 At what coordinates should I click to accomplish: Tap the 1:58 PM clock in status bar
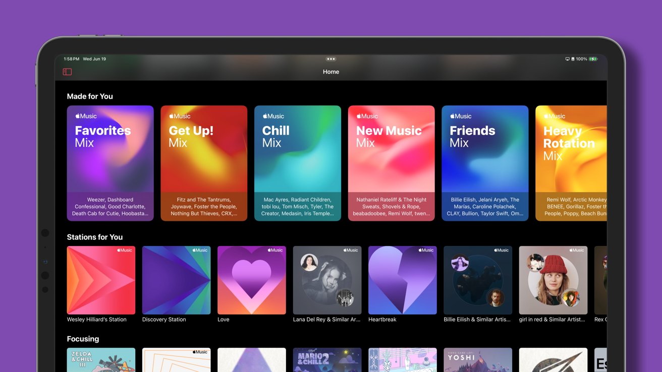(x=72, y=59)
